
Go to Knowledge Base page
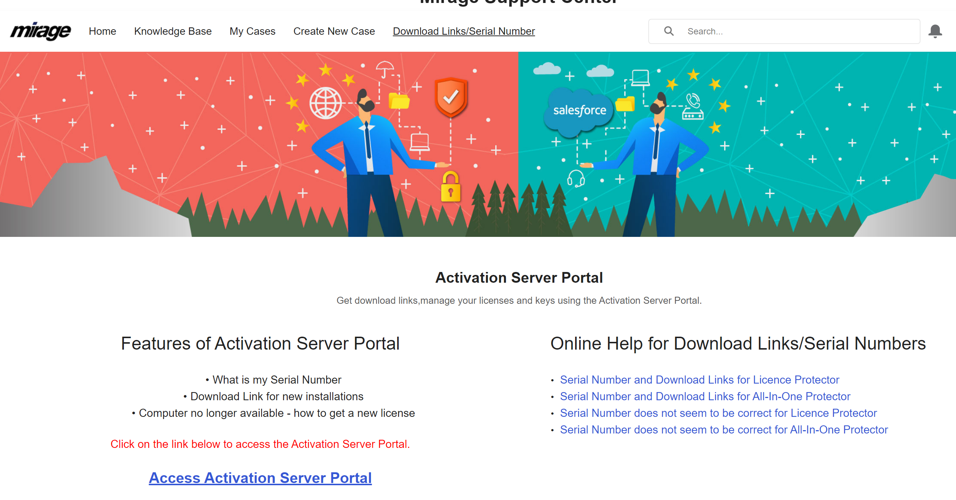(x=173, y=31)
